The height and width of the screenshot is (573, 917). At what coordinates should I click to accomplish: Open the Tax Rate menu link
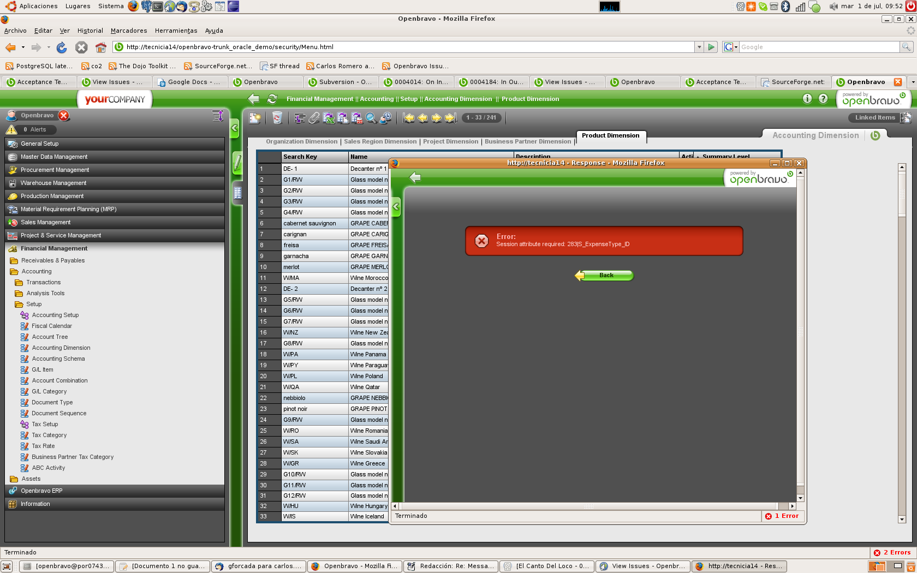(x=43, y=446)
